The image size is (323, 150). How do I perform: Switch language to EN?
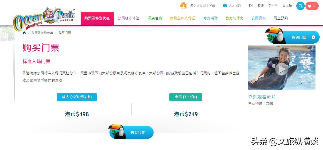(x=251, y=6)
